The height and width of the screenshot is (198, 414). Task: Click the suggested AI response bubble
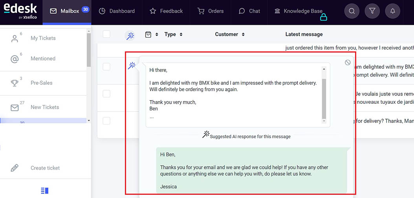251,170
